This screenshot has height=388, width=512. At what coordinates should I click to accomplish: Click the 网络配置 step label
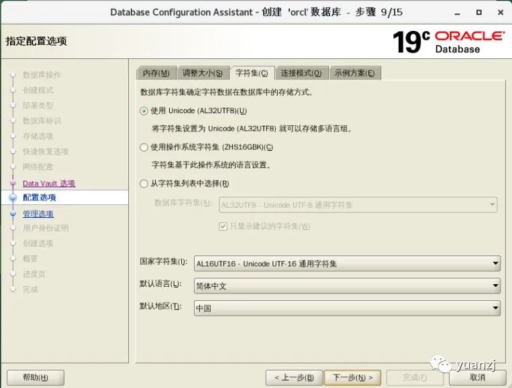click(x=38, y=167)
